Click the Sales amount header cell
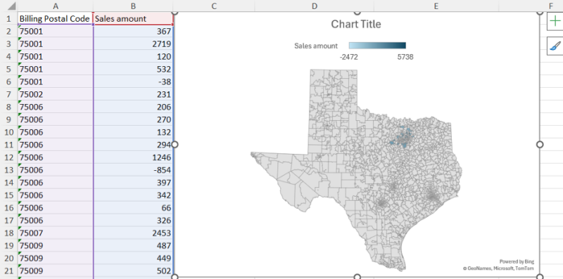The width and height of the screenshot is (563, 279). pos(133,19)
